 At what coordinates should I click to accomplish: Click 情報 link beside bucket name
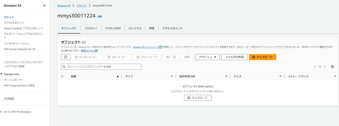click(x=100, y=17)
